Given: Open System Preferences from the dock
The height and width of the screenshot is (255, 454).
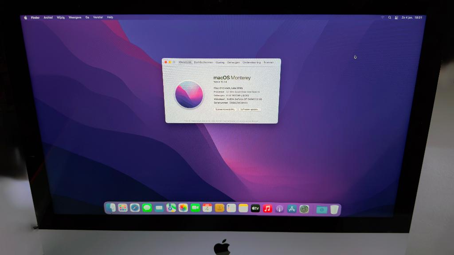Looking at the screenshot, I should [304, 209].
